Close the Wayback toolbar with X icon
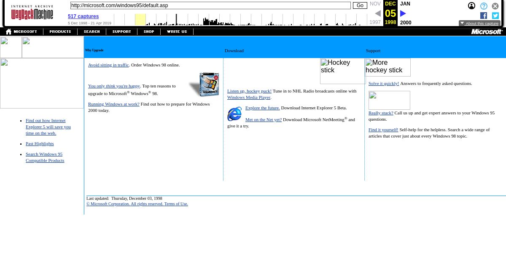This screenshot has height=265, width=506. (495, 6)
